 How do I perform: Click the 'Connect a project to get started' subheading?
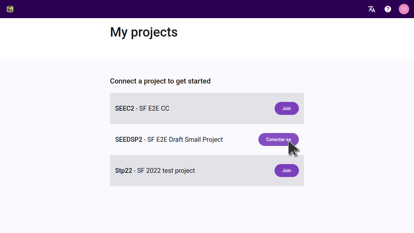point(160,81)
